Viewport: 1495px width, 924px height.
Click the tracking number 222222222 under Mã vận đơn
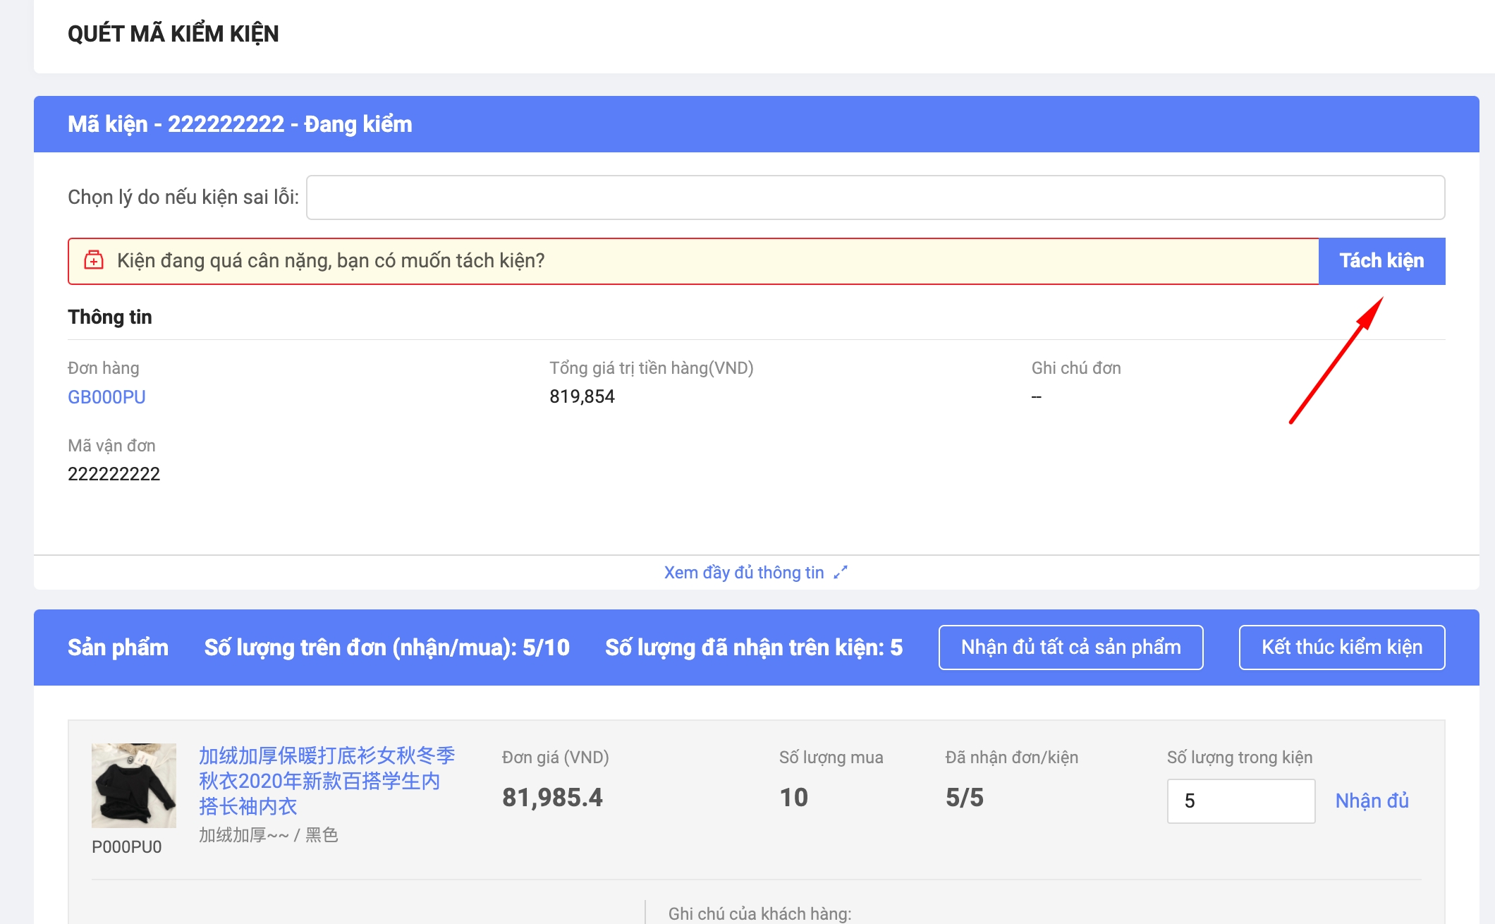click(114, 474)
